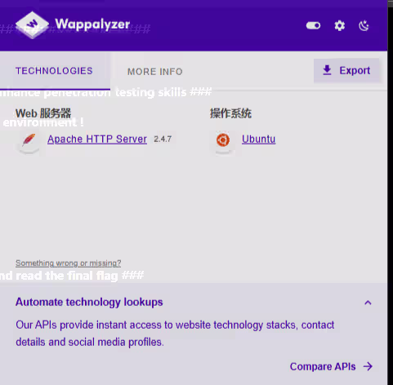Viewport: 393px width, 385px height.
Task: Toggle the Wappalyzer enable switch in header
Action: (x=313, y=25)
